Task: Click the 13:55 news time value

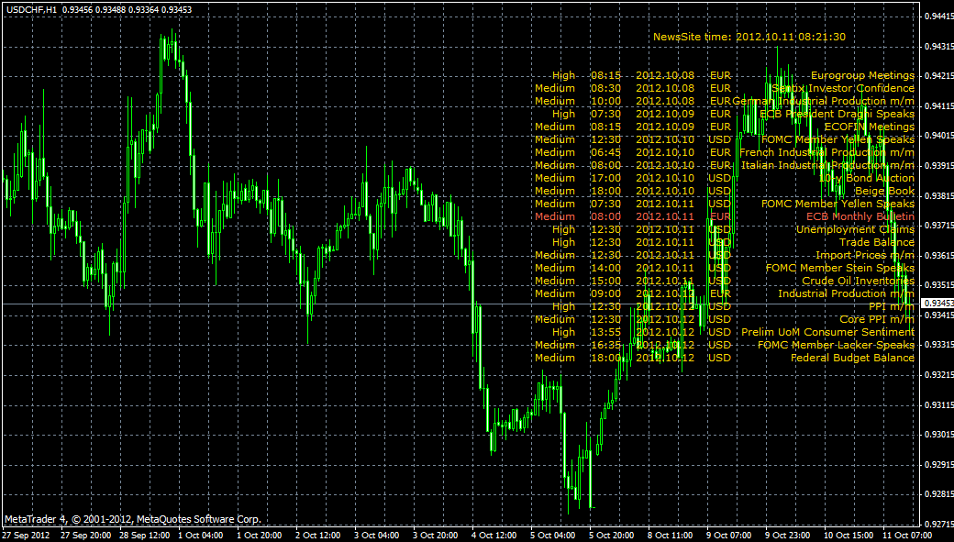Action: pyautogui.click(x=606, y=332)
